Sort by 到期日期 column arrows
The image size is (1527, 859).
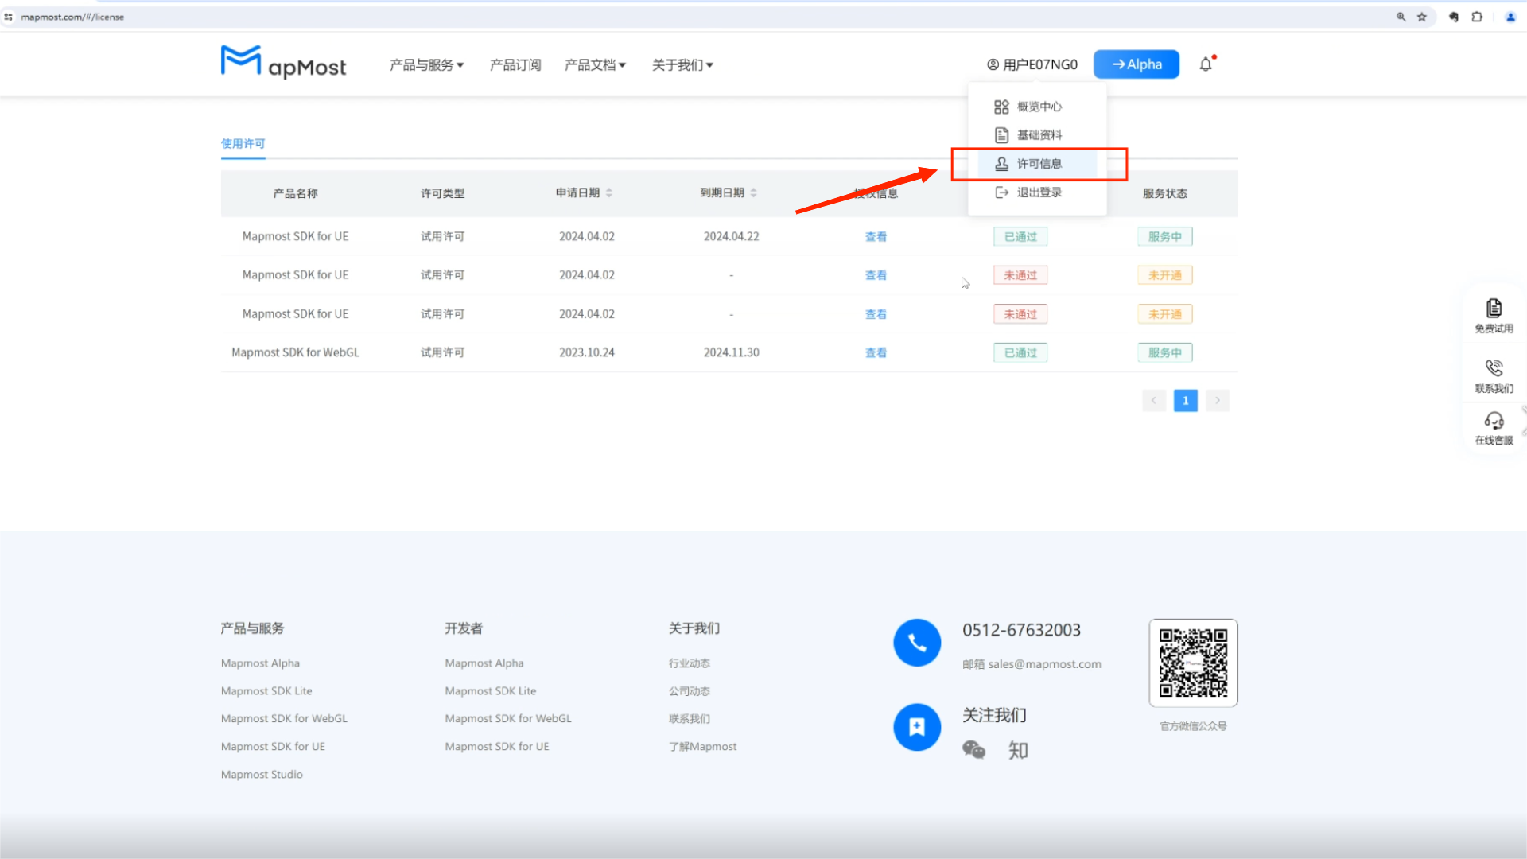pos(753,192)
